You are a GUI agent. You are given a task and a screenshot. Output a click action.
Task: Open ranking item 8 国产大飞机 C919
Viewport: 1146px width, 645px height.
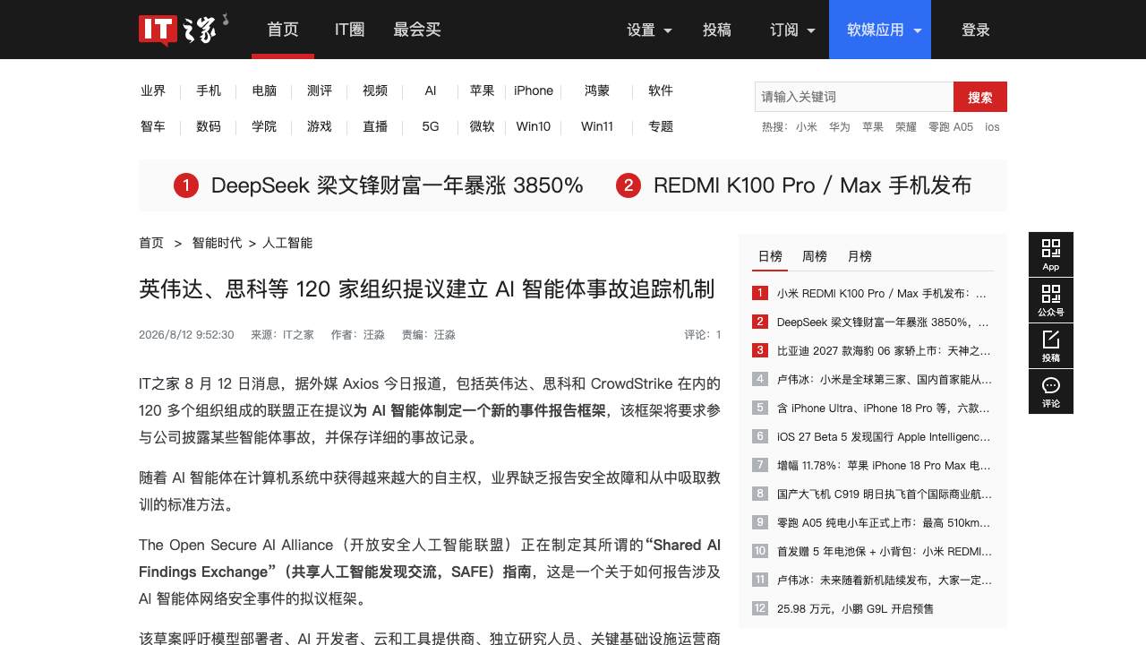point(885,494)
